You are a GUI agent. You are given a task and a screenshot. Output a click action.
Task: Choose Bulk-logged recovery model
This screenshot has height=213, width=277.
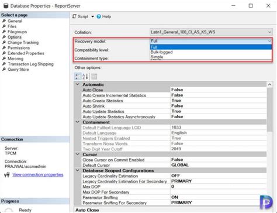(x=211, y=52)
